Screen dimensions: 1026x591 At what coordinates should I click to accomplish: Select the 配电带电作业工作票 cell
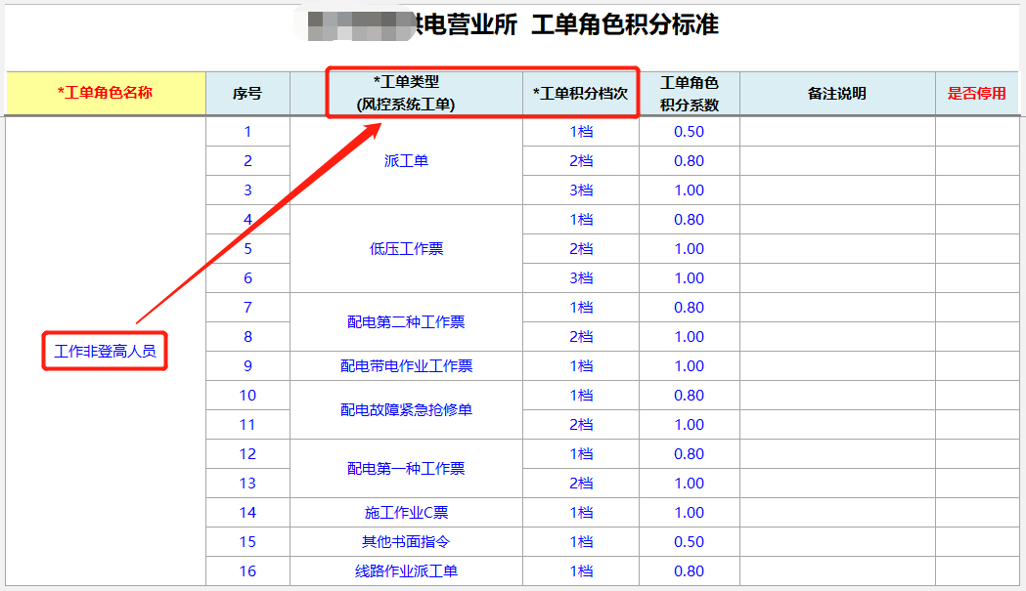click(406, 366)
